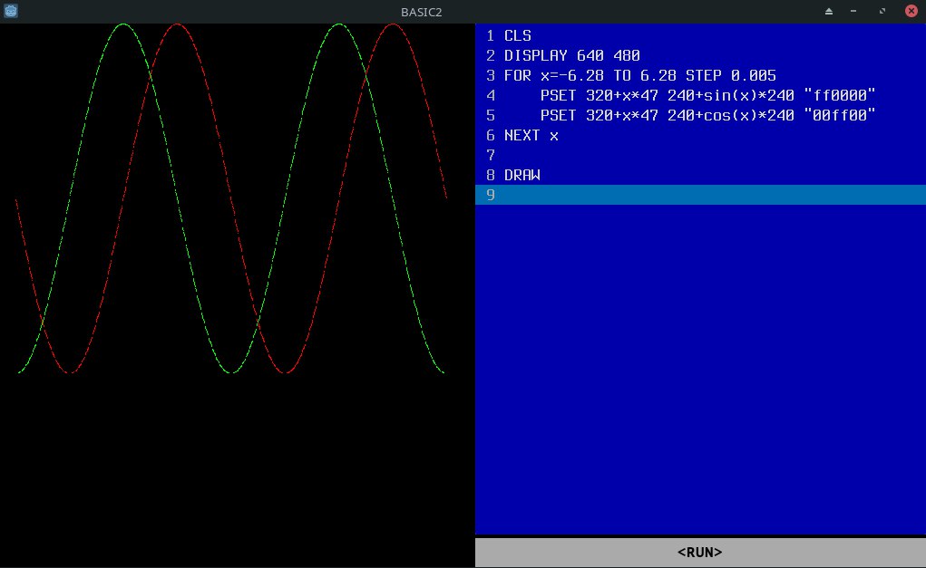
Task: Click the Godot app icon in title bar
Action: click(11, 11)
